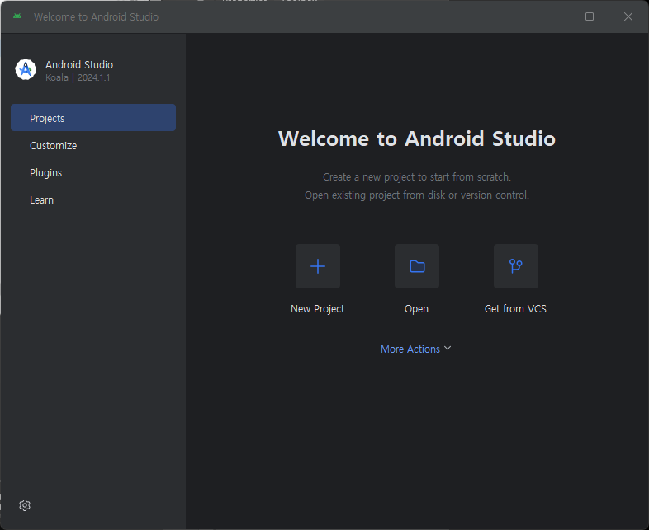Click the Koala | 2024.1.1 version text
The width and height of the screenshot is (649, 530).
tap(78, 77)
